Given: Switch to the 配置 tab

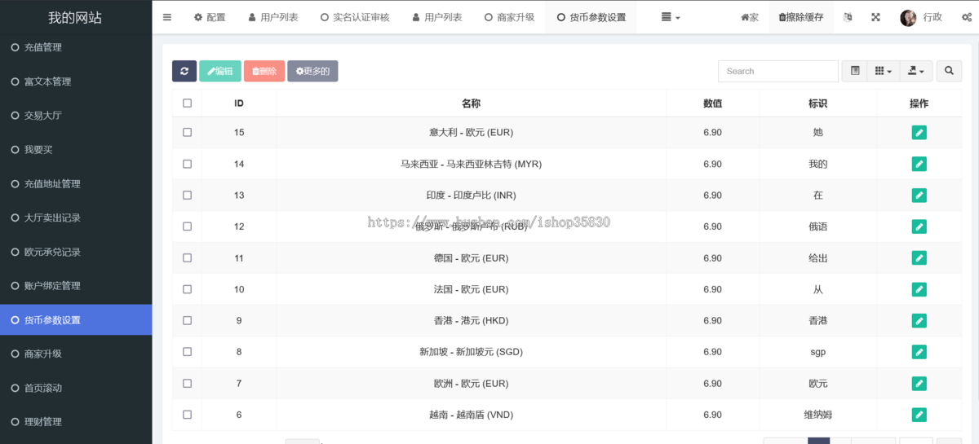Looking at the screenshot, I should pos(210,17).
